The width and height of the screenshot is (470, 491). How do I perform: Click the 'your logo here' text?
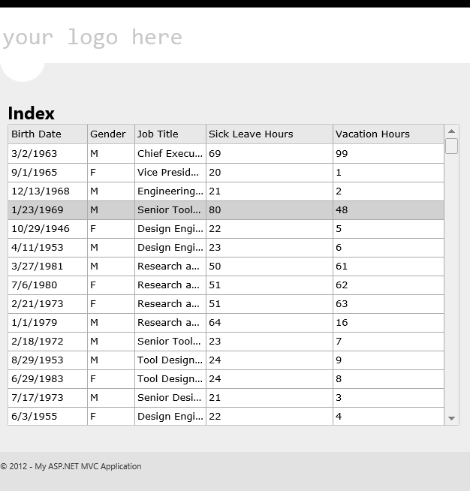point(92,38)
